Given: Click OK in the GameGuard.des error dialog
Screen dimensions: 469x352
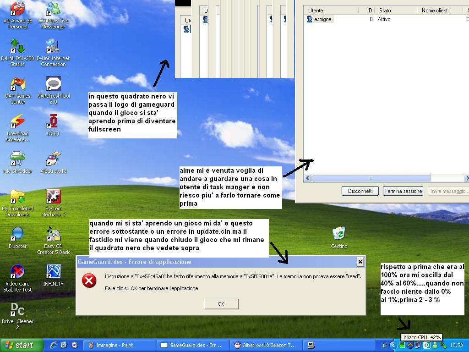Looking at the screenshot, I should coord(221,304).
